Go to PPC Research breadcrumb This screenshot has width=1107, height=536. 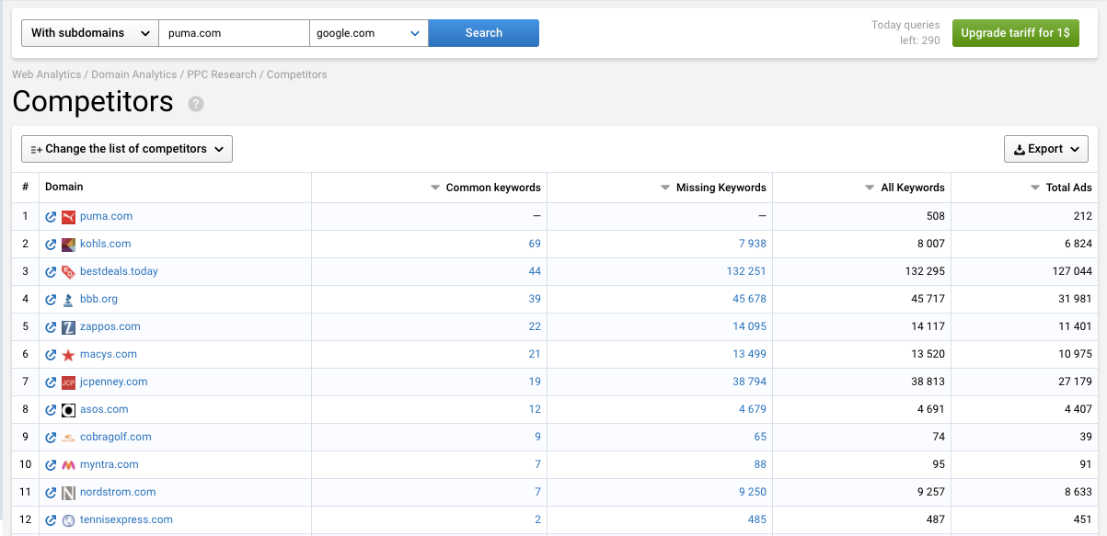[x=222, y=74]
